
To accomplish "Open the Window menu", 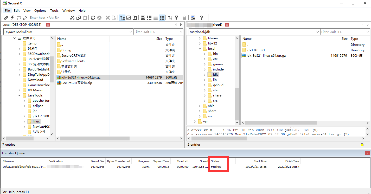I will [x=68, y=11].
